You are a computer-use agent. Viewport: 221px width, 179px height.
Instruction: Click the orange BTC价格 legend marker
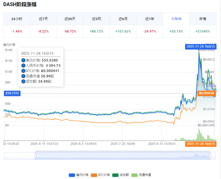[94, 175]
